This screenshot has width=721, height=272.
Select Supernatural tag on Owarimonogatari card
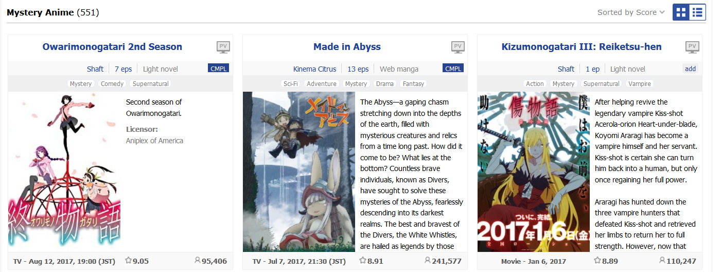[151, 83]
